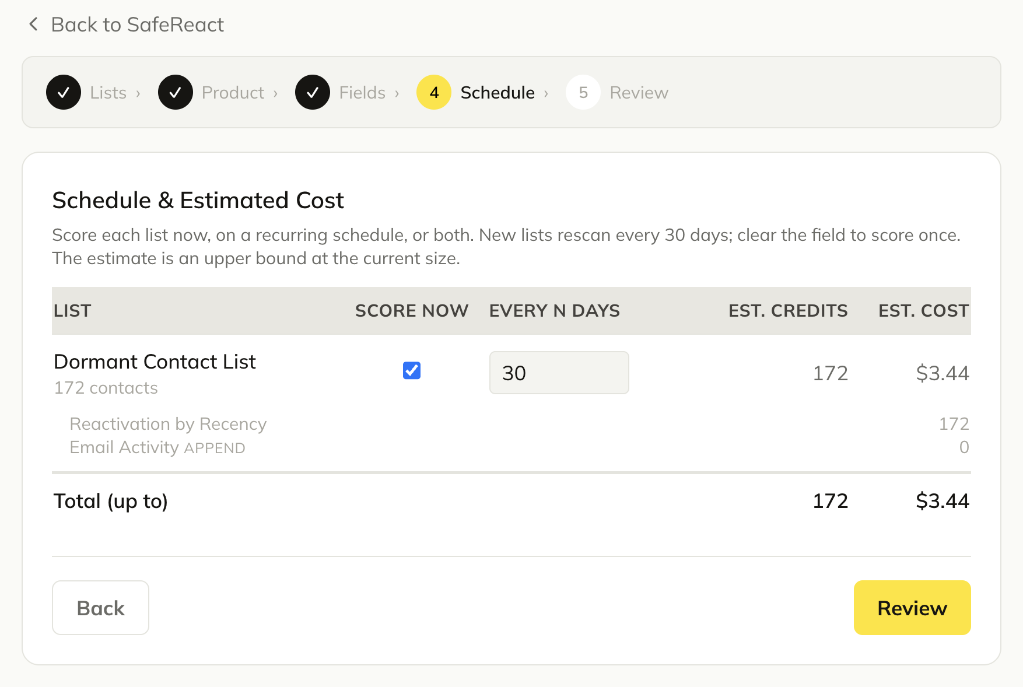Click the Product step checkmark circle
The image size is (1023, 687).
click(176, 92)
